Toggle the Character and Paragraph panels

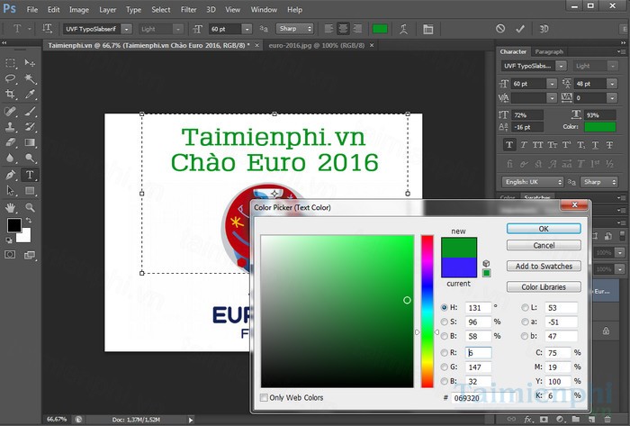(x=428, y=29)
